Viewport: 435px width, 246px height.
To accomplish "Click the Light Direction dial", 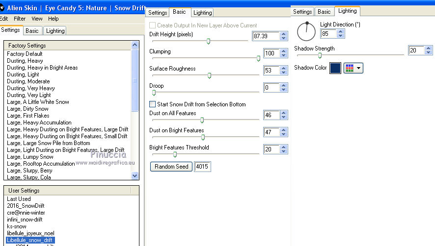I will (306, 31).
